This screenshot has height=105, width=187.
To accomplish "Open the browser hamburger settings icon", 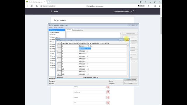I will click(146, 2).
